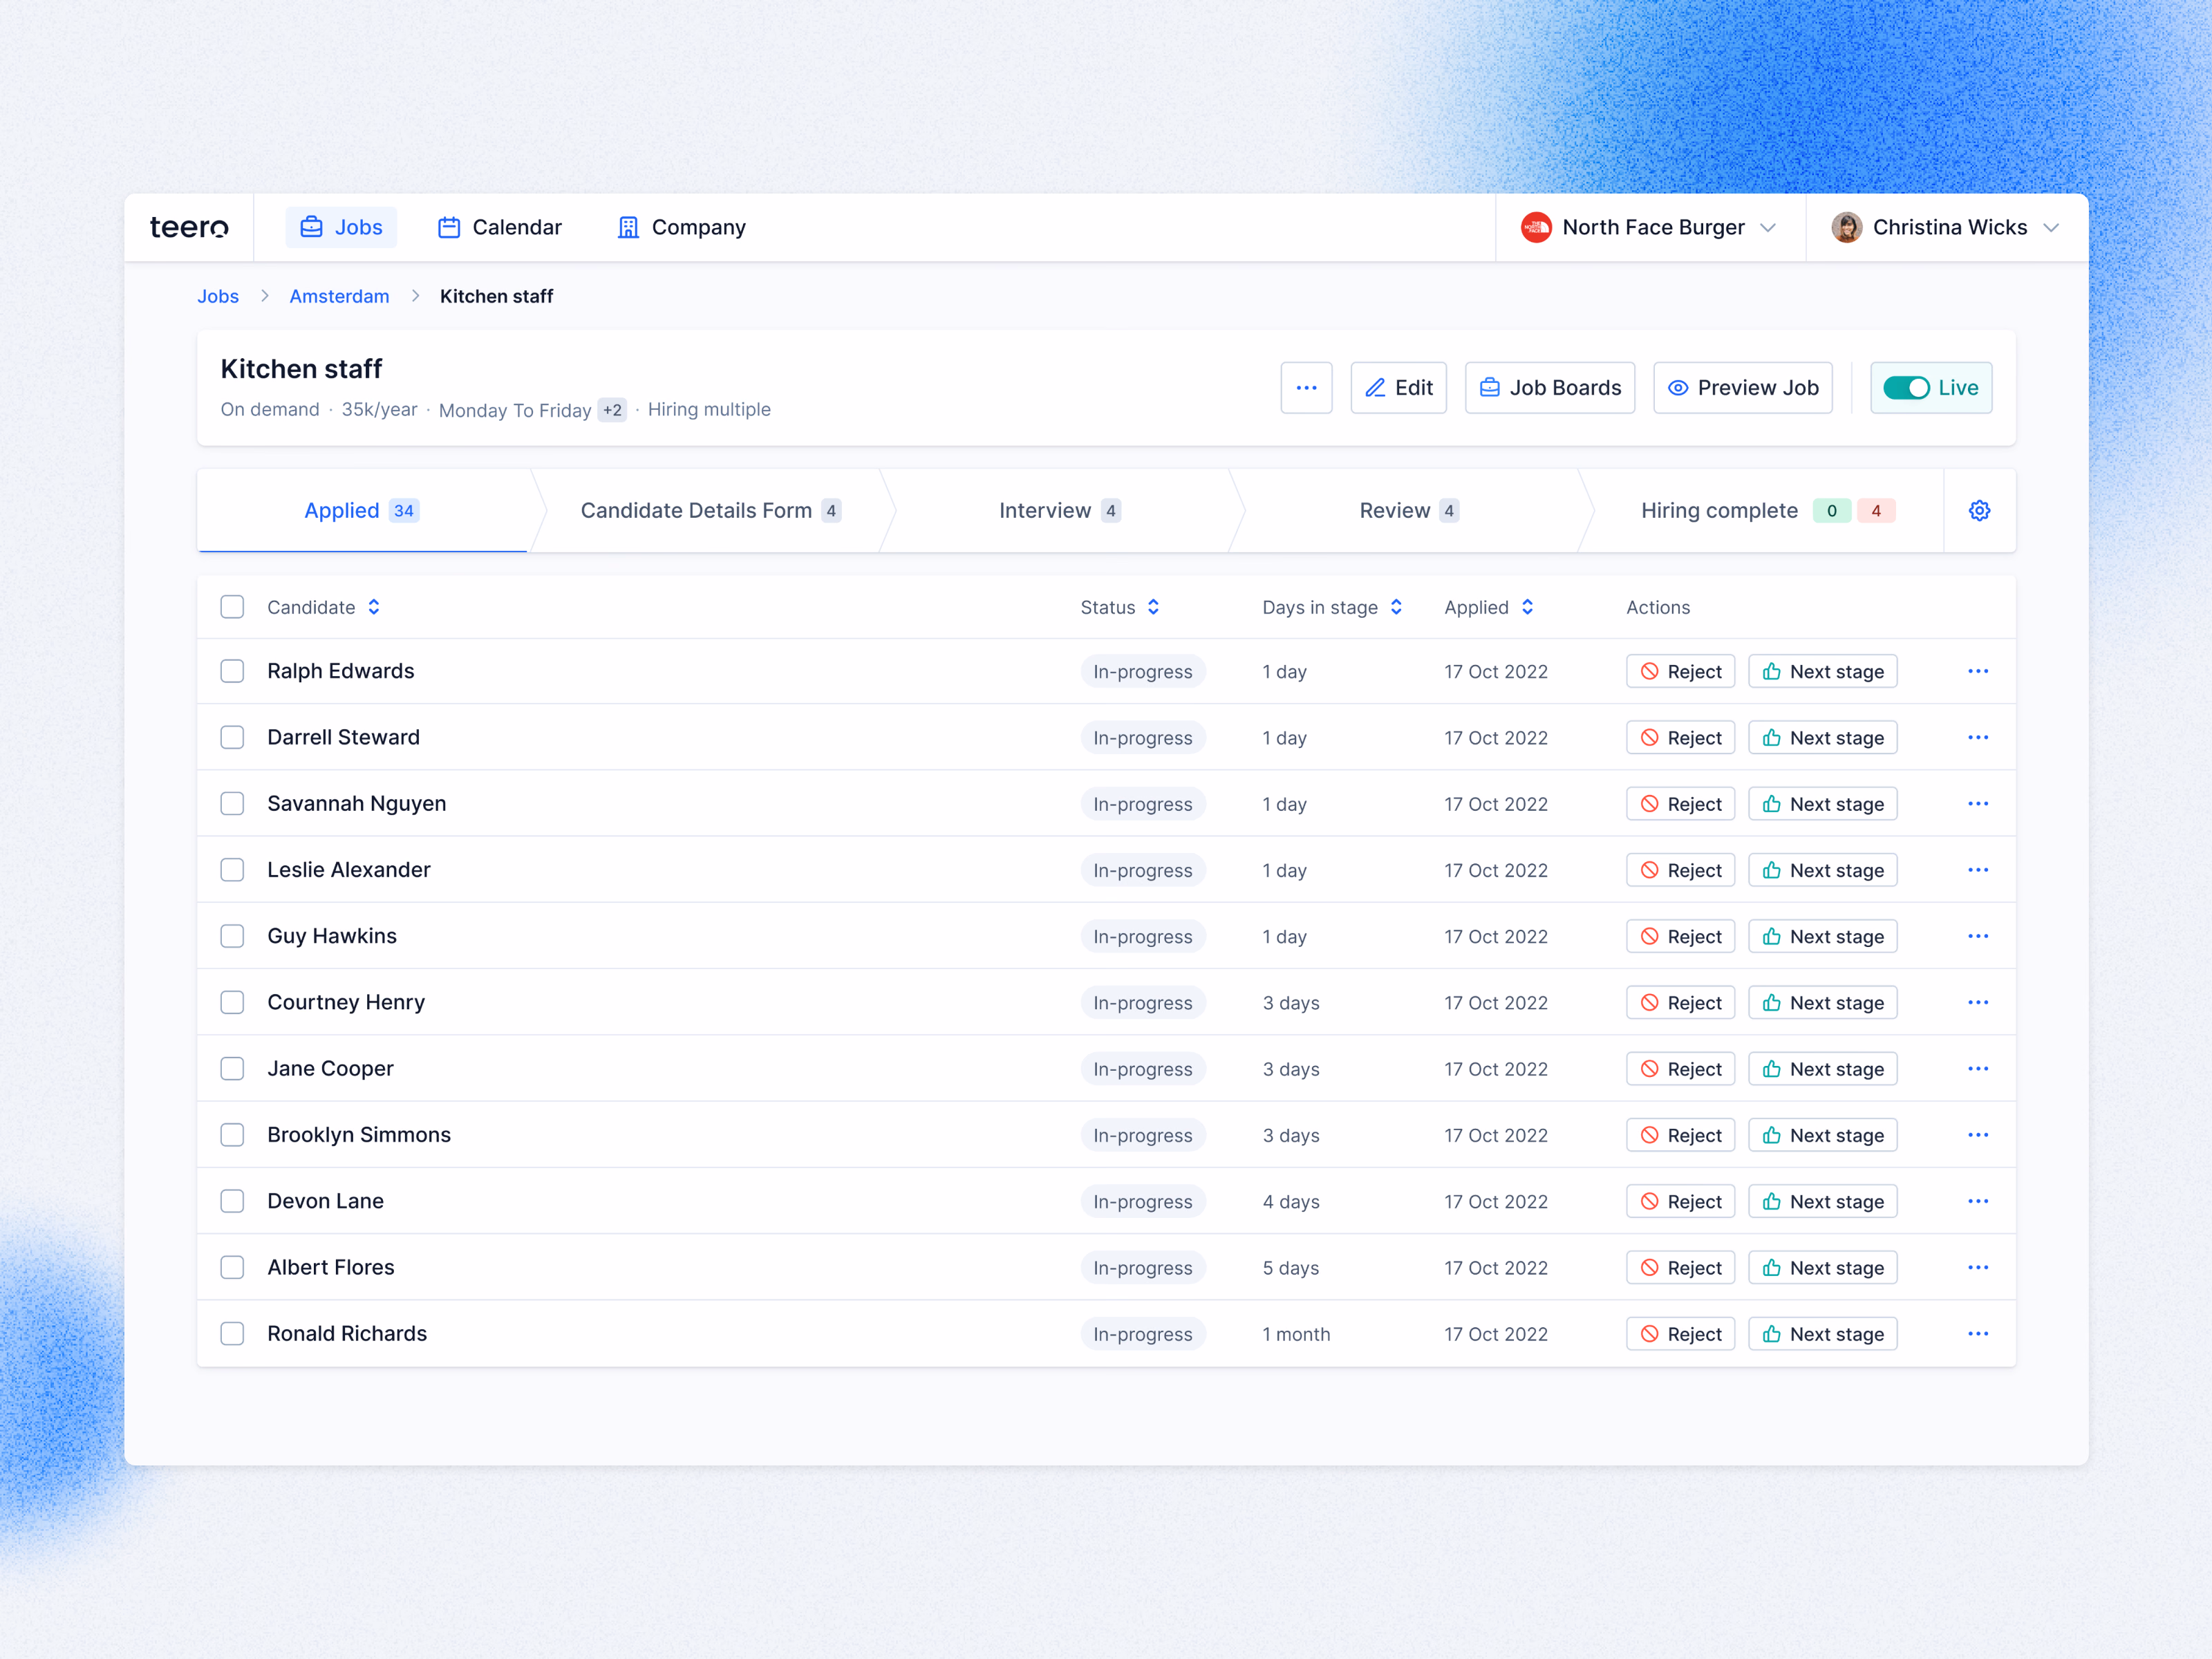Open row options for Brooklyn Simmons
The width and height of the screenshot is (2212, 1659).
point(1977,1135)
